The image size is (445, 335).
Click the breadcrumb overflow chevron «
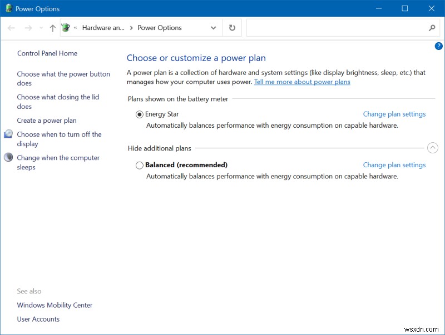76,28
